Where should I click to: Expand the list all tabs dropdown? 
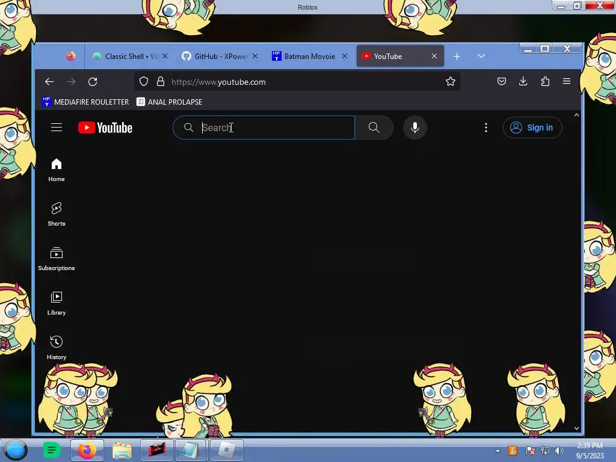coord(481,56)
